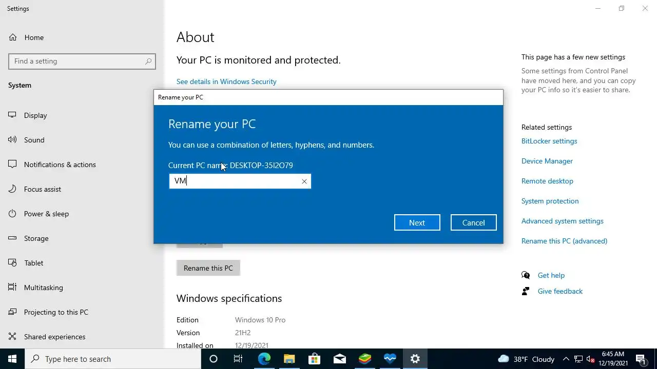Screen dimensions: 657x369
Task: Select Multitasking in sidebar menu
Action: 44,288
